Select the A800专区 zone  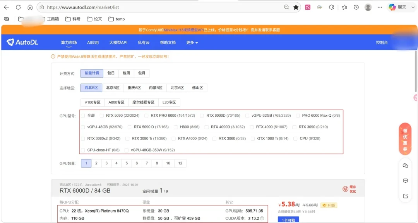(116, 102)
